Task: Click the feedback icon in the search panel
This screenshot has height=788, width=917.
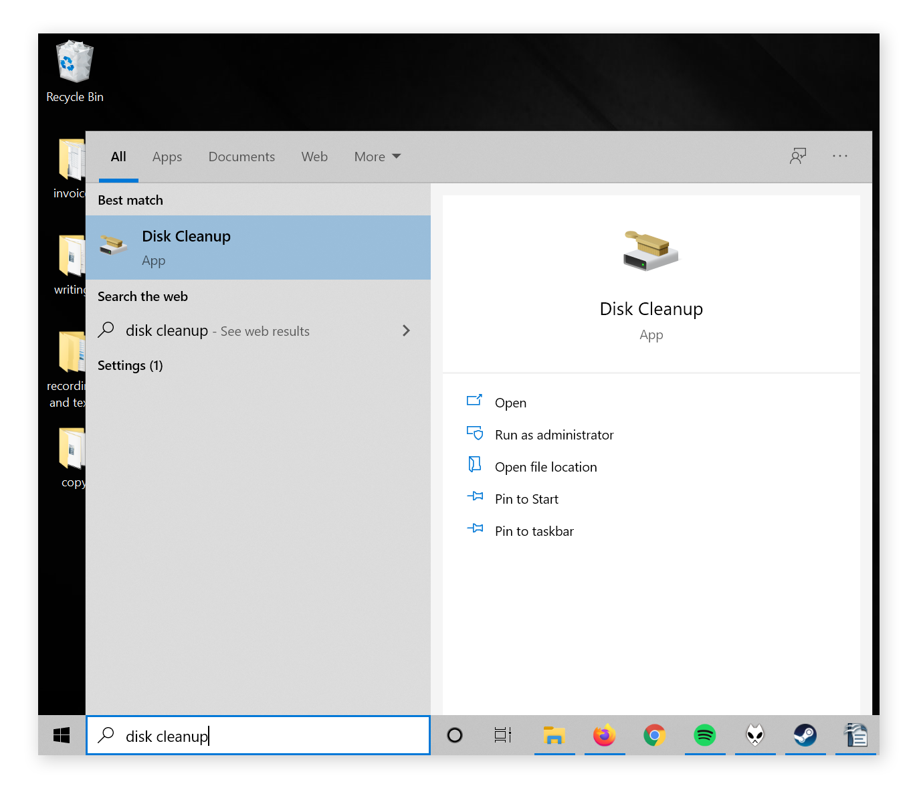Action: 797,156
